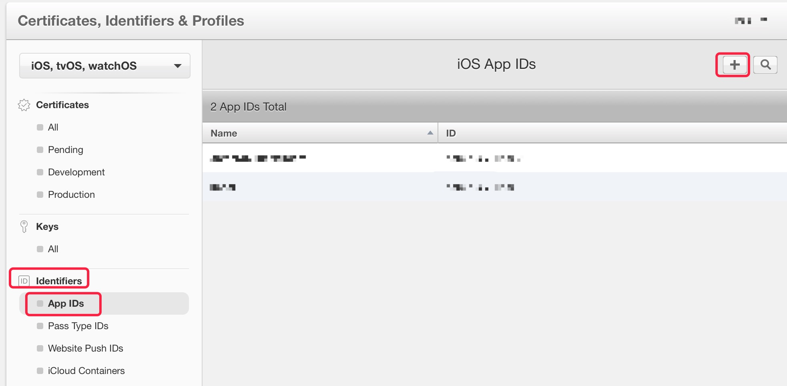Screen dimensions: 787x386
Task: Open the first App ID row
Action: pyautogui.click(x=495, y=158)
